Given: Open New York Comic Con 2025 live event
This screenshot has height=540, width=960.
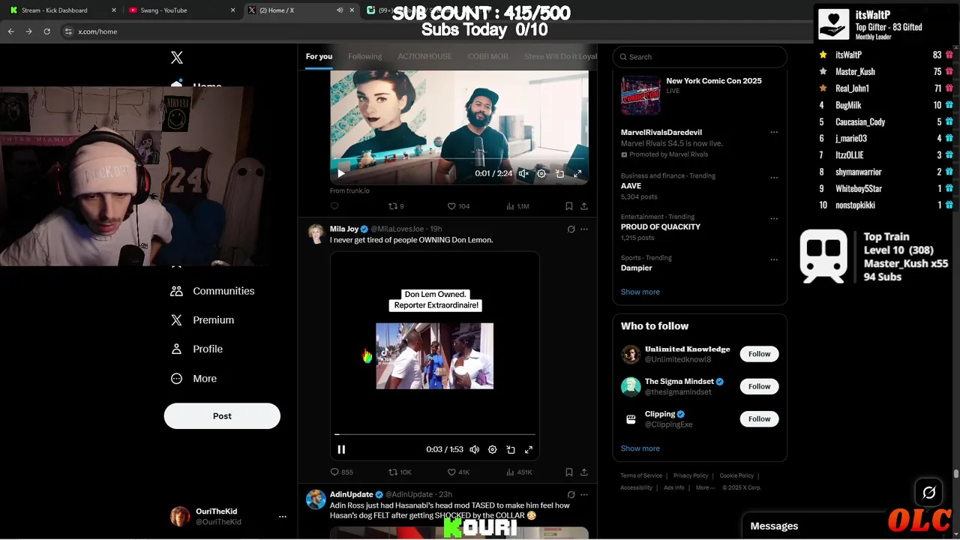Looking at the screenshot, I should click(700, 95).
